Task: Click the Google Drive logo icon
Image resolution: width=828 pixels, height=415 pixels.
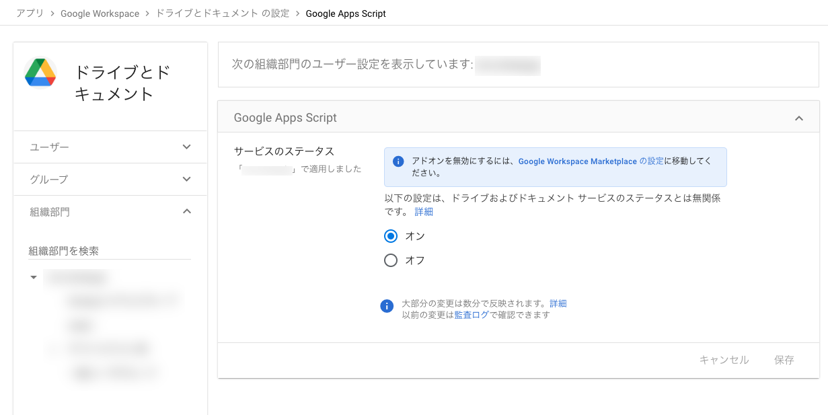Action: 41,73
